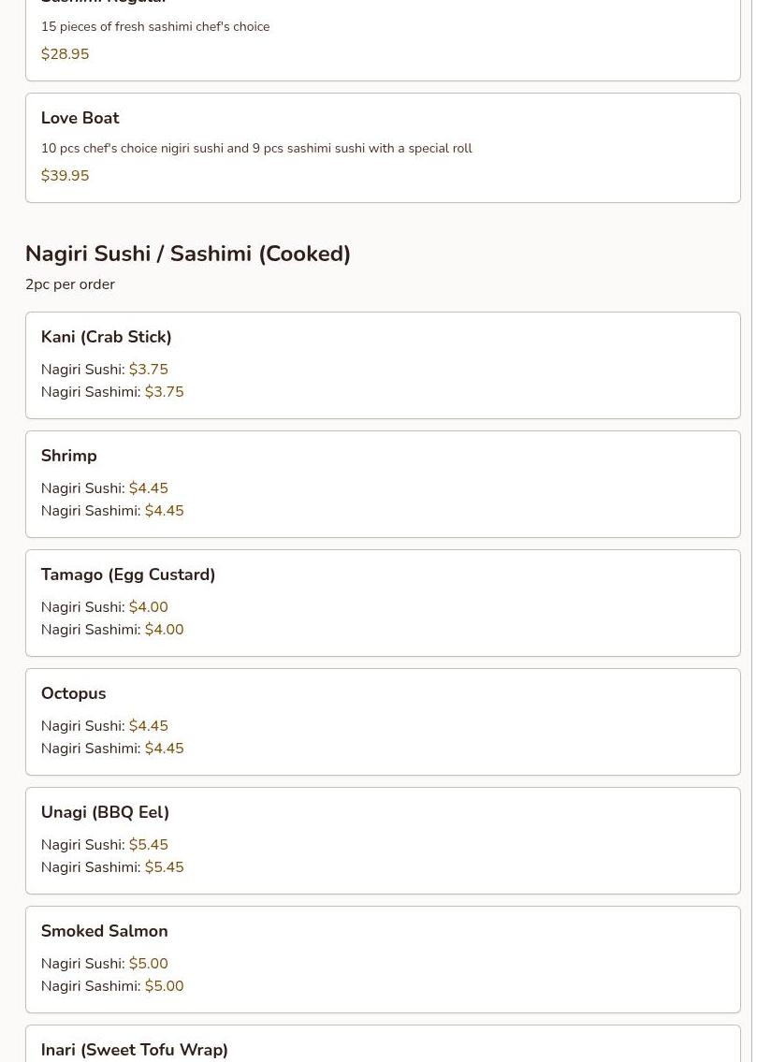Open the Unagi (BBQ Eel) item
The height and width of the screenshot is (1062, 771).
pos(105,812)
